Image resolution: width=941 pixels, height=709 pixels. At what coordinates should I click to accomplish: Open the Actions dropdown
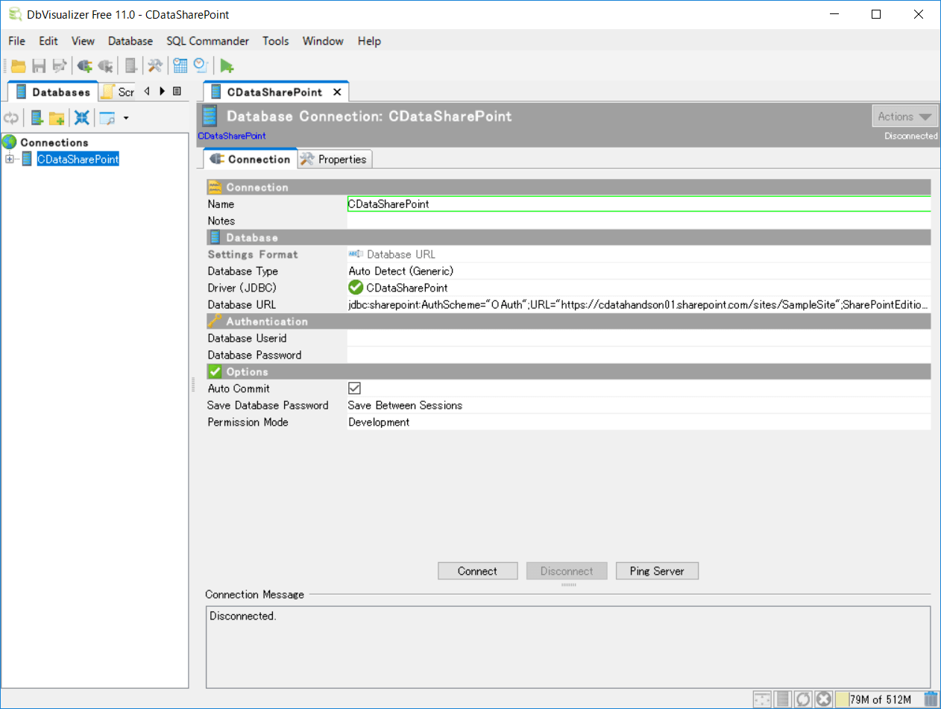click(904, 116)
